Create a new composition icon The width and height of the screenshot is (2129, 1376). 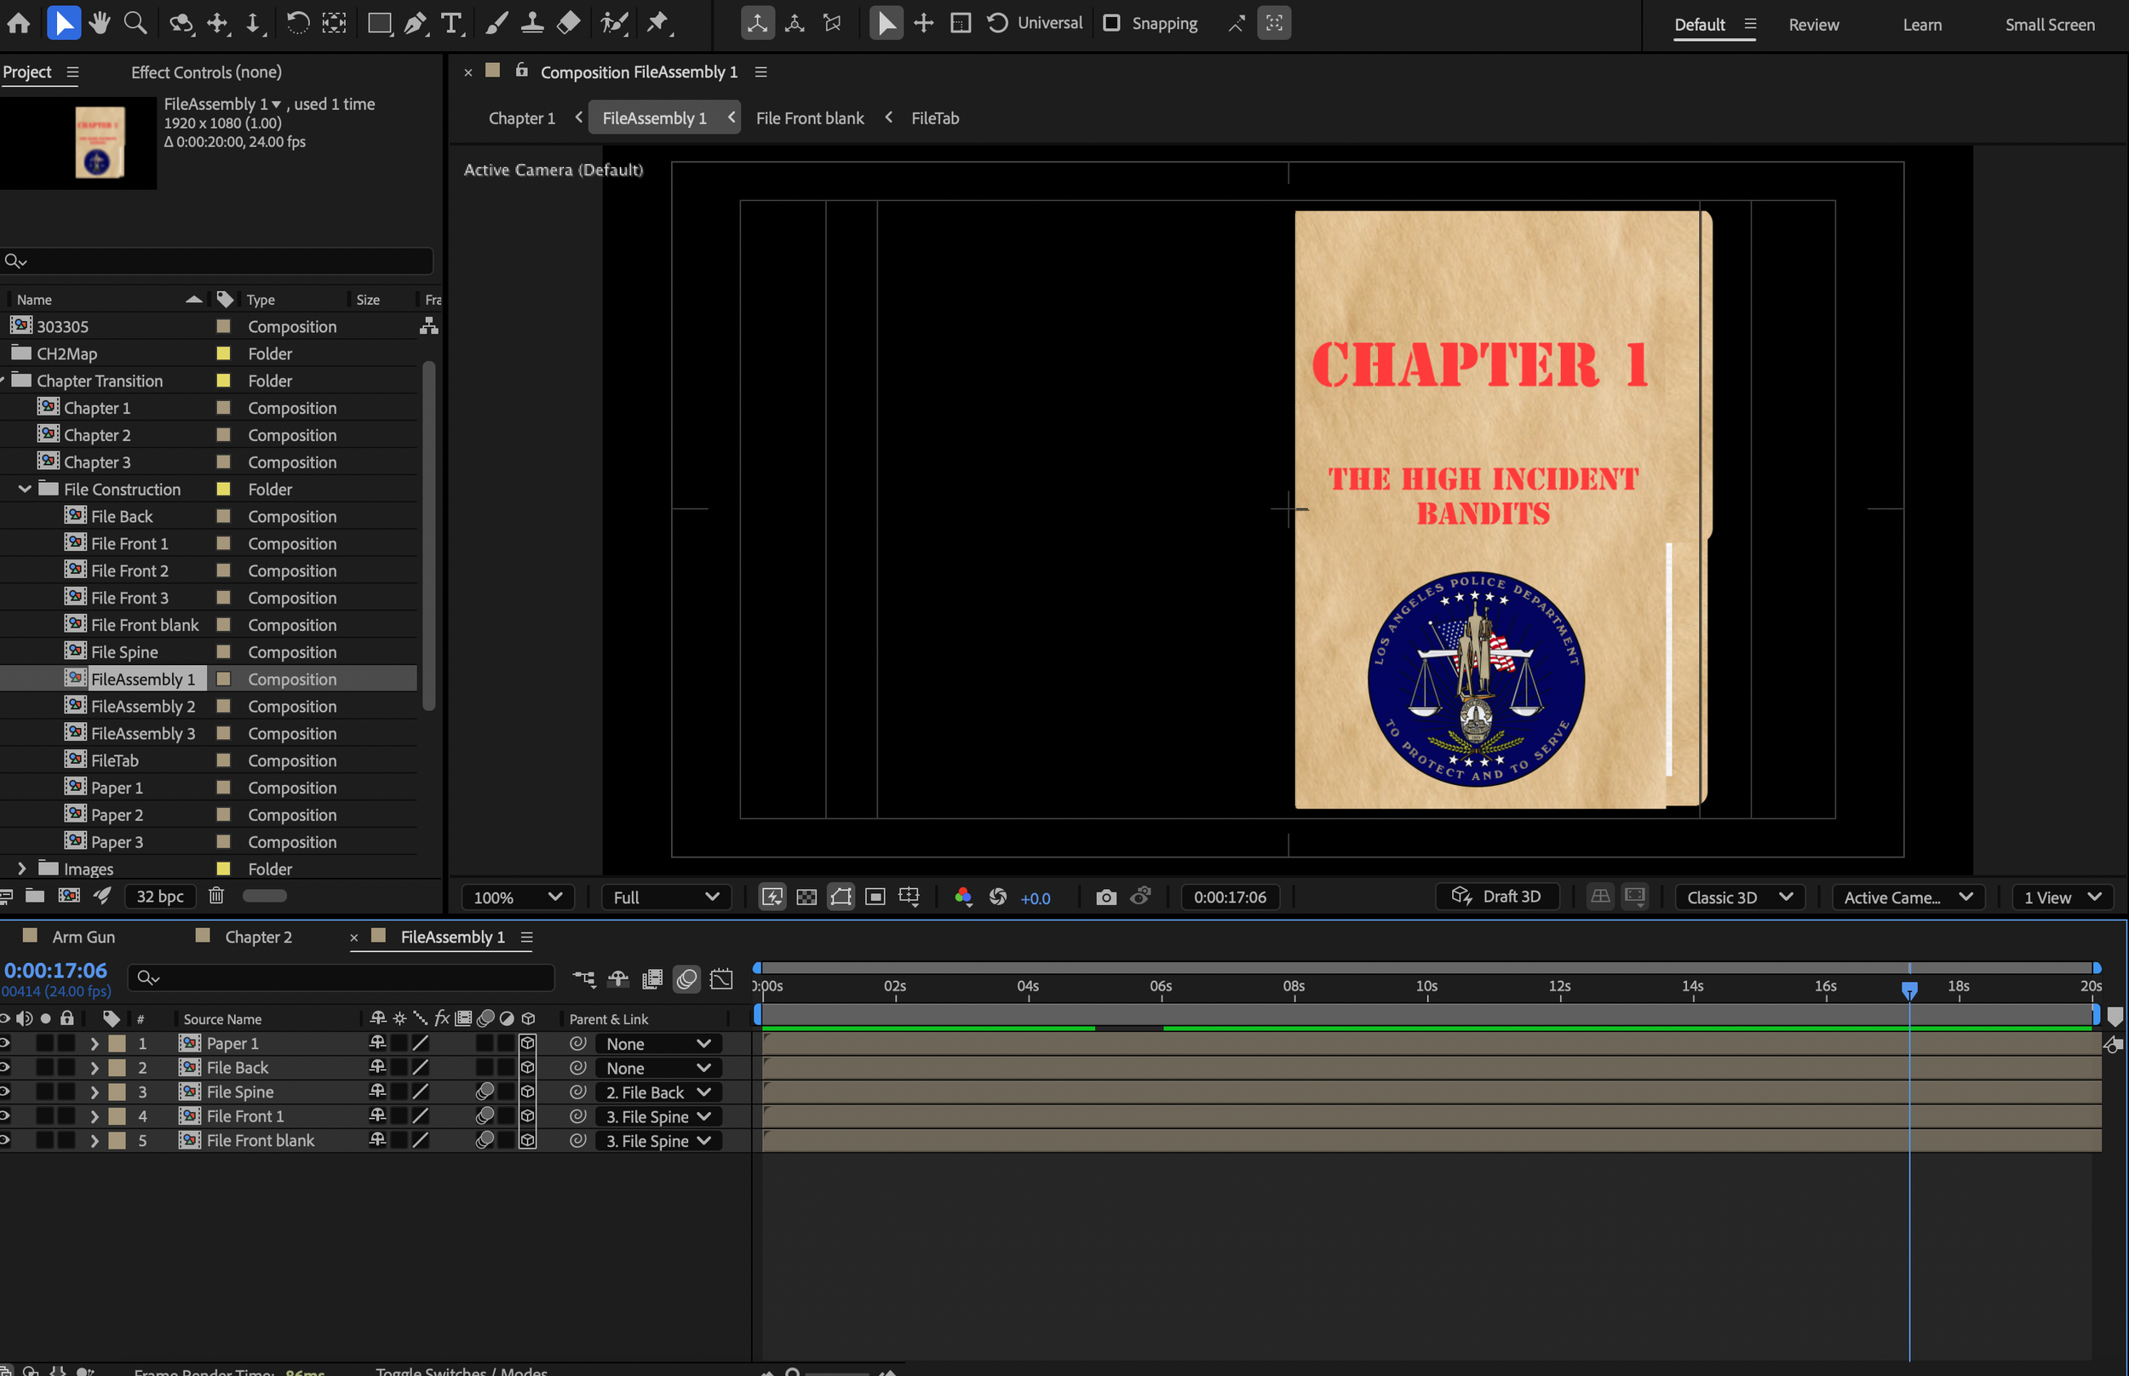tap(69, 895)
